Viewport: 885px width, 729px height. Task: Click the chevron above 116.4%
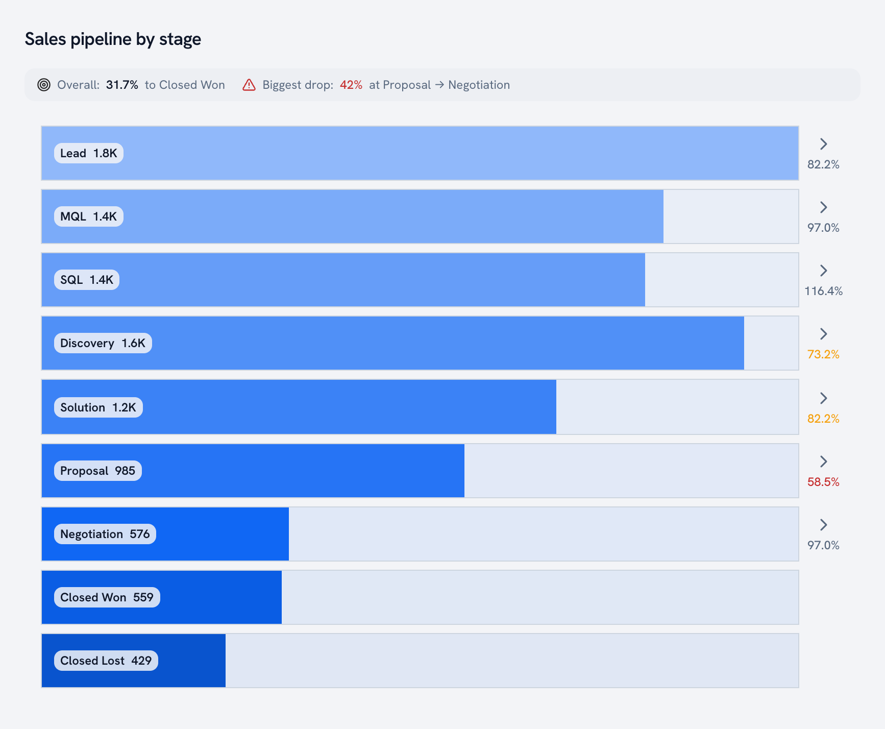[823, 271]
